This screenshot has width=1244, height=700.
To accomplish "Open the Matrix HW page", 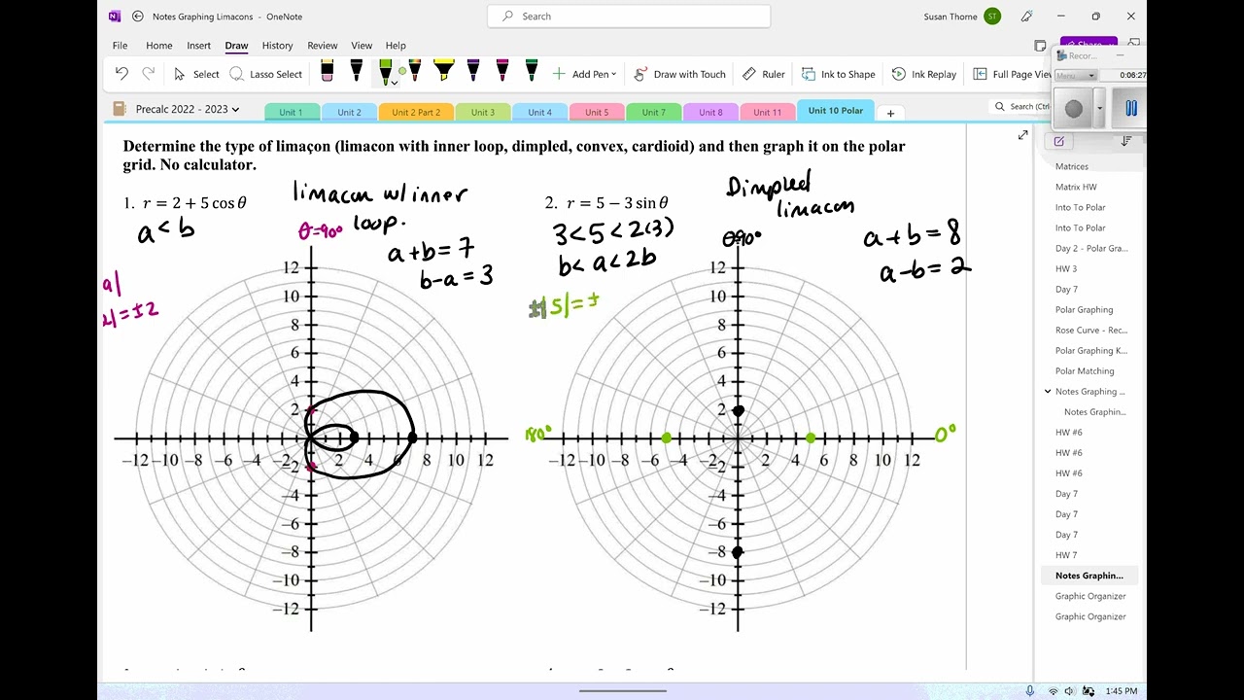I will pos(1076,187).
